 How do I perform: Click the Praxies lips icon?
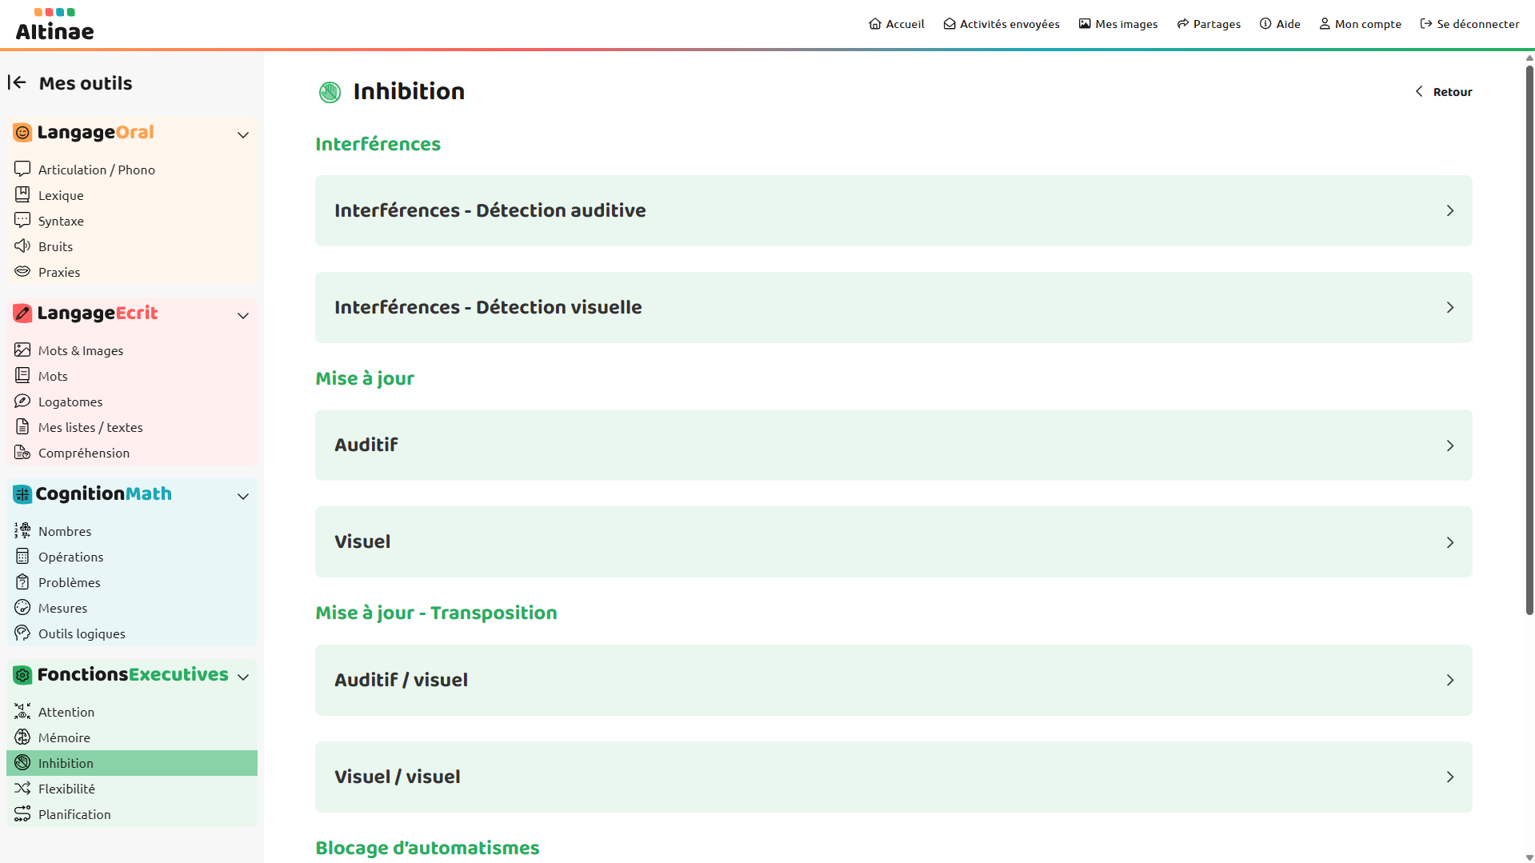pos(22,271)
